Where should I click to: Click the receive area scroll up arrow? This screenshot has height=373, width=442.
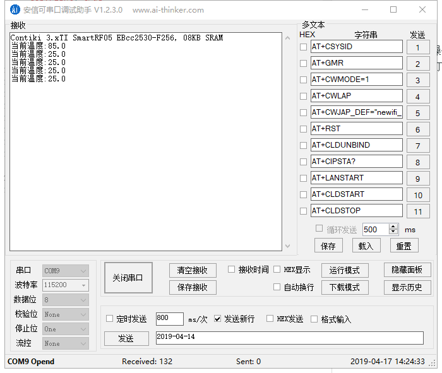point(287,38)
